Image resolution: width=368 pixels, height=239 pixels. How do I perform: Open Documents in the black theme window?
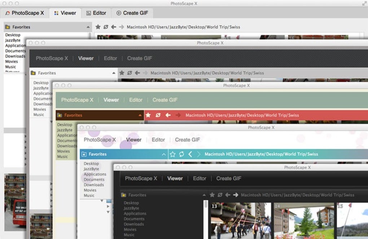click(x=134, y=219)
